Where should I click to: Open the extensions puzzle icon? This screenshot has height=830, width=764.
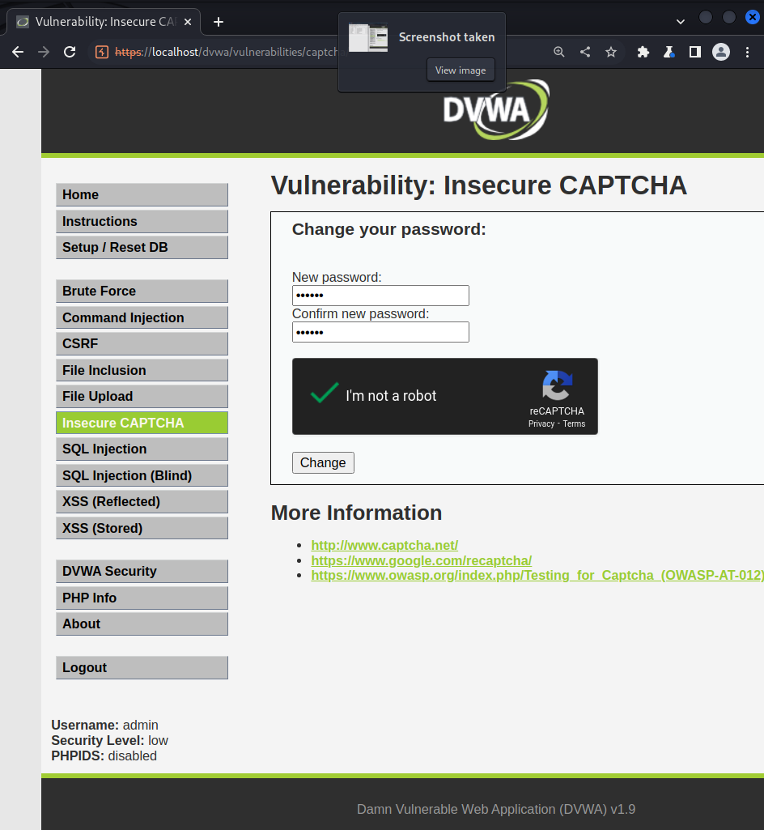643,52
